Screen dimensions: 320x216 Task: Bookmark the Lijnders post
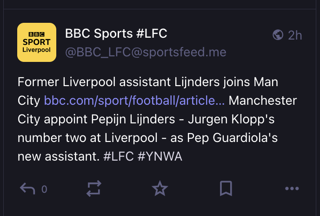(x=226, y=189)
